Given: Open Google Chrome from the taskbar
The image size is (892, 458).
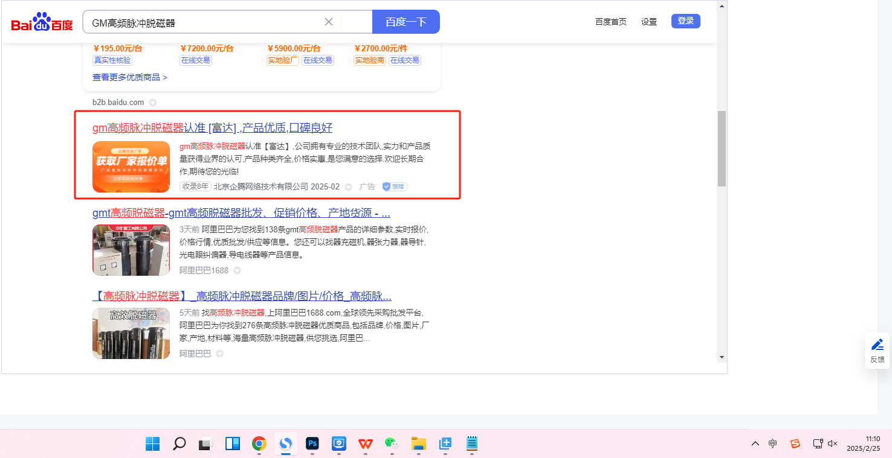Looking at the screenshot, I should (x=259, y=444).
